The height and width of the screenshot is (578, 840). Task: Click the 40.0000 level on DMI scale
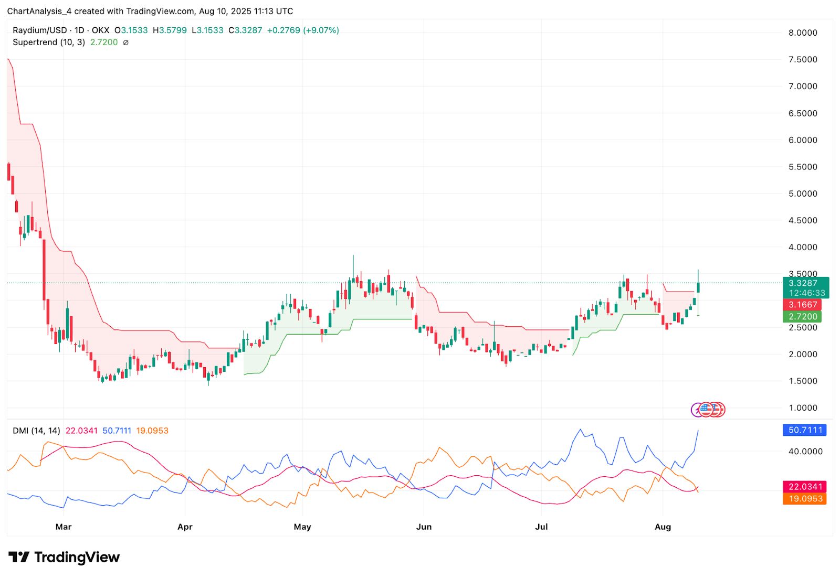click(x=805, y=451)
